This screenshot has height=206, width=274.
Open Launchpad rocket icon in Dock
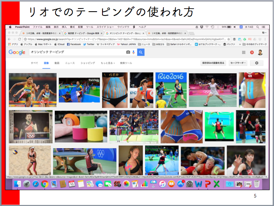coord(26,184)
